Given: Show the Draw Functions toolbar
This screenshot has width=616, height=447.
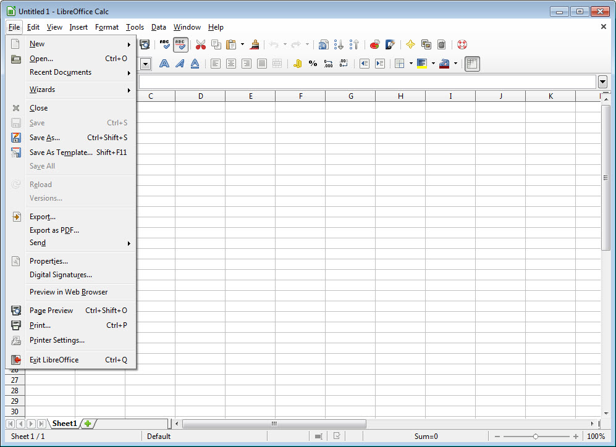Looking at the screenshot, I should coord(390,44).
